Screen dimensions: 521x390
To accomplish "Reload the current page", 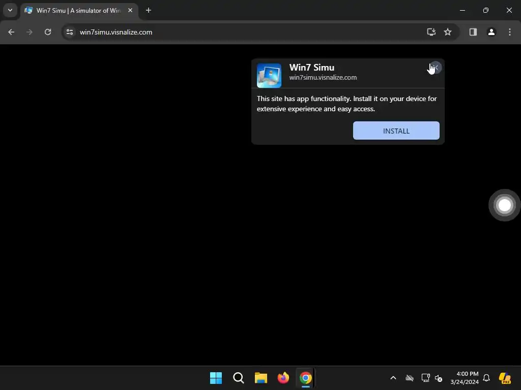I will (48, 32).
